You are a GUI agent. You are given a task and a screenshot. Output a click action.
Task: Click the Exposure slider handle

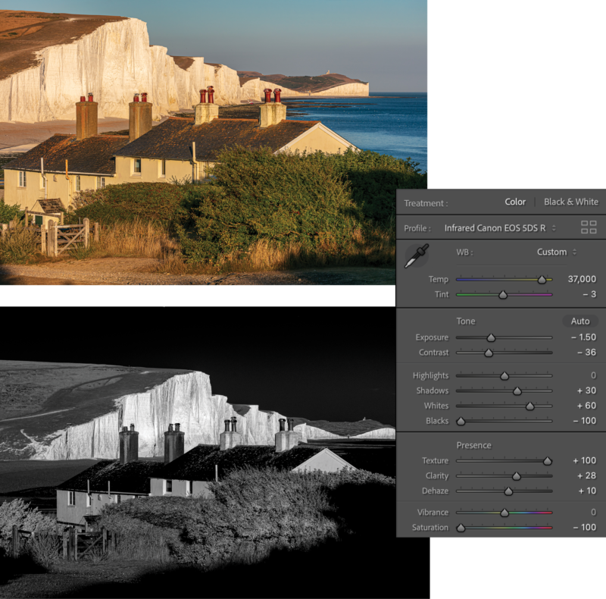tap(491, 338)
